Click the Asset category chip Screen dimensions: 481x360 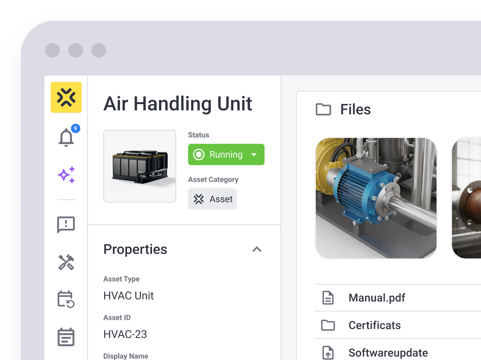point(212,199)
